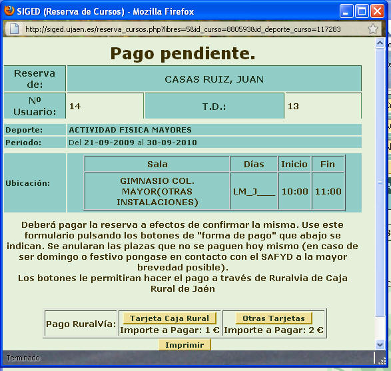This screenshot has height=371, width=391.
Task: Click the GIMNASIO COL. MAYOR room cell
Action: pos(157,191)
